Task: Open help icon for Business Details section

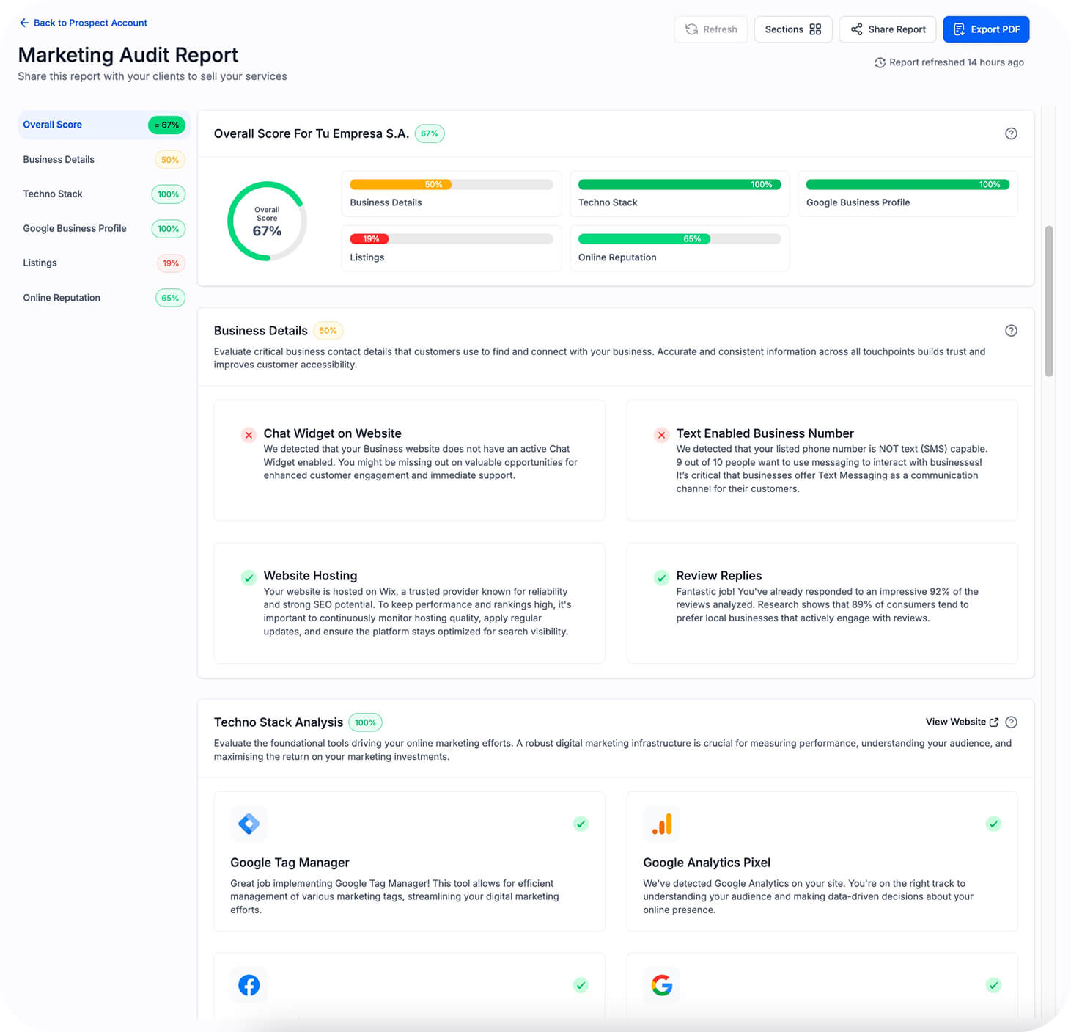Action: click(x=1011, y=331)
